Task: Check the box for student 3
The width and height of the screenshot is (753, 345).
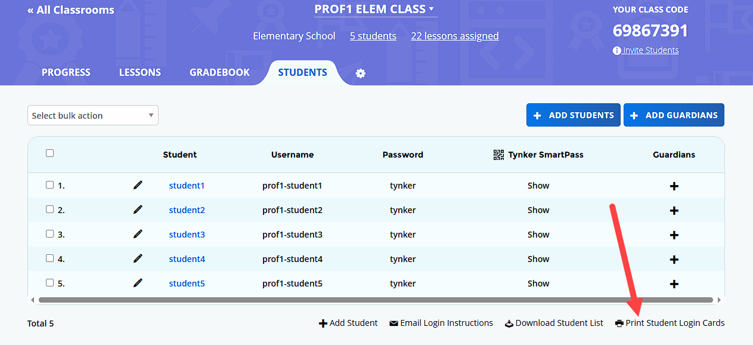Action: pyautogui.click(x=49, y=234)
